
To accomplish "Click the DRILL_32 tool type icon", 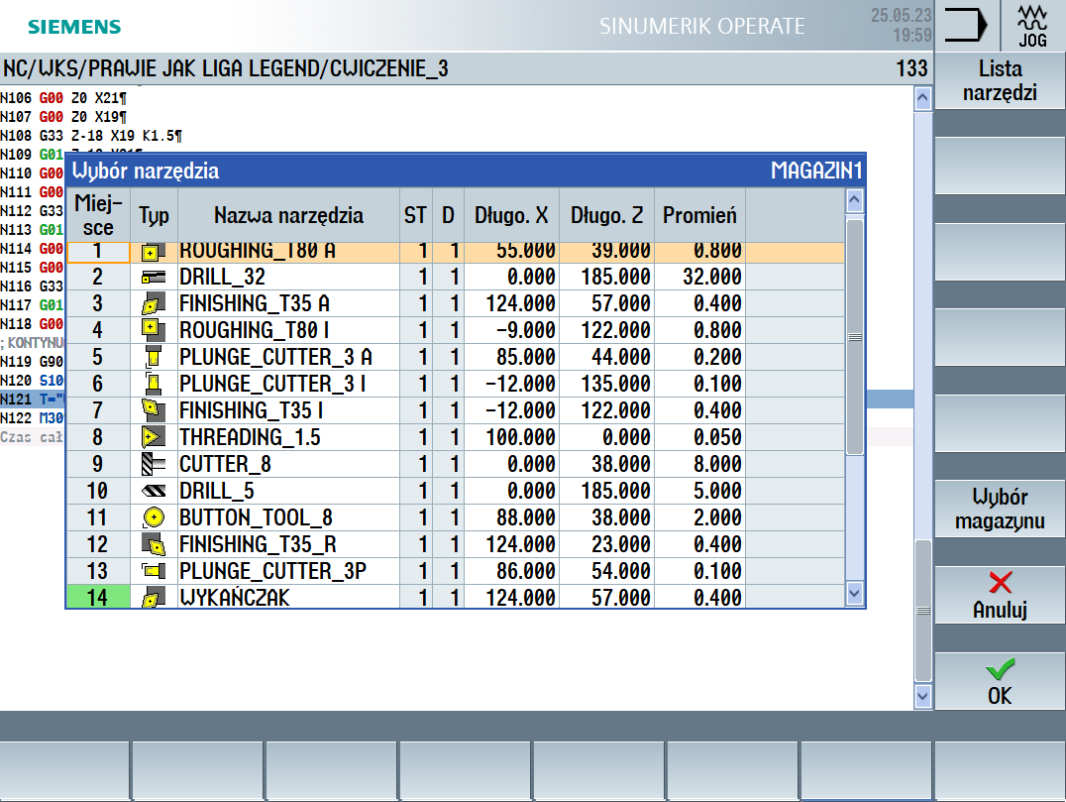I will 153,277.
